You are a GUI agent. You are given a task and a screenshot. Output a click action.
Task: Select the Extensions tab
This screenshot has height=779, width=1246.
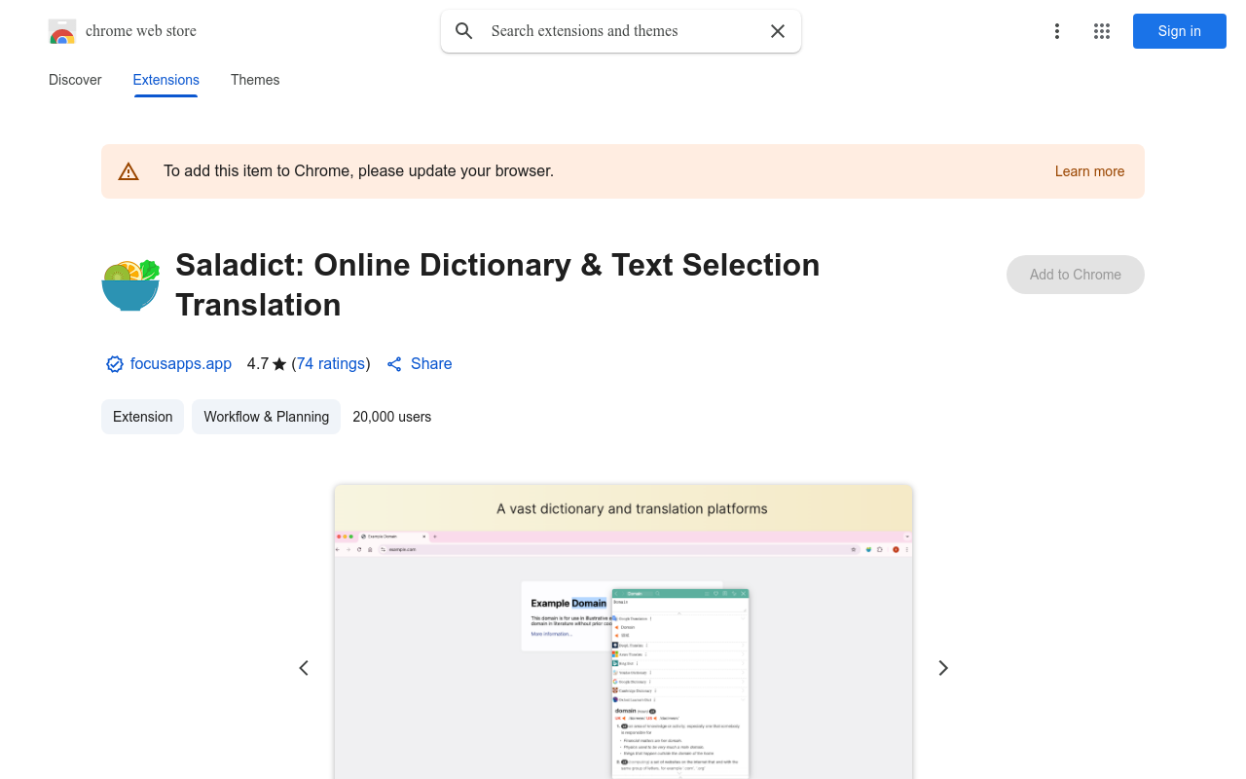click(166, 80)
